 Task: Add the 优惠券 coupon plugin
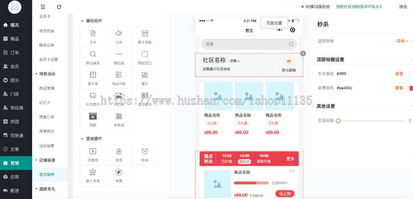tap(93, 155)
